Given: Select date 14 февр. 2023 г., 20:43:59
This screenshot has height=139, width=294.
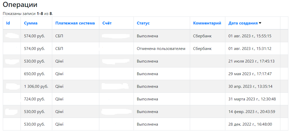Looking at the screenshot, I should click(252, 112).
